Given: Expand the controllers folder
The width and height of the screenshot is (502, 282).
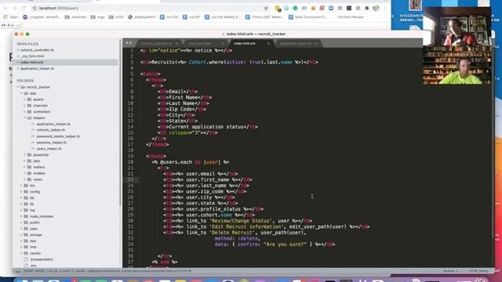Looking at the screenshot, I should (x=24, y=111).
